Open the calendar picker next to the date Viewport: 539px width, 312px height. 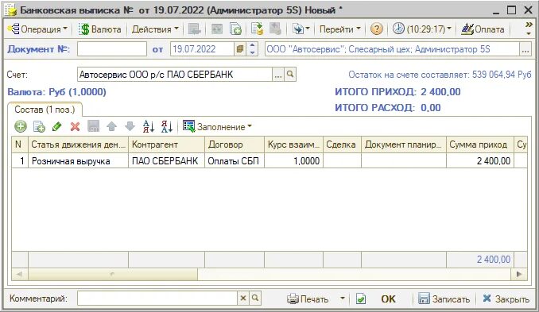240,49
